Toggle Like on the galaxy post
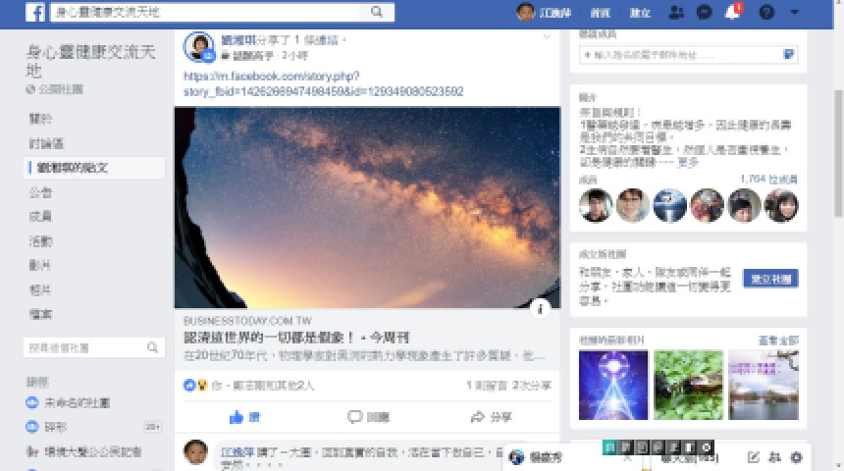 click(245, 417)
